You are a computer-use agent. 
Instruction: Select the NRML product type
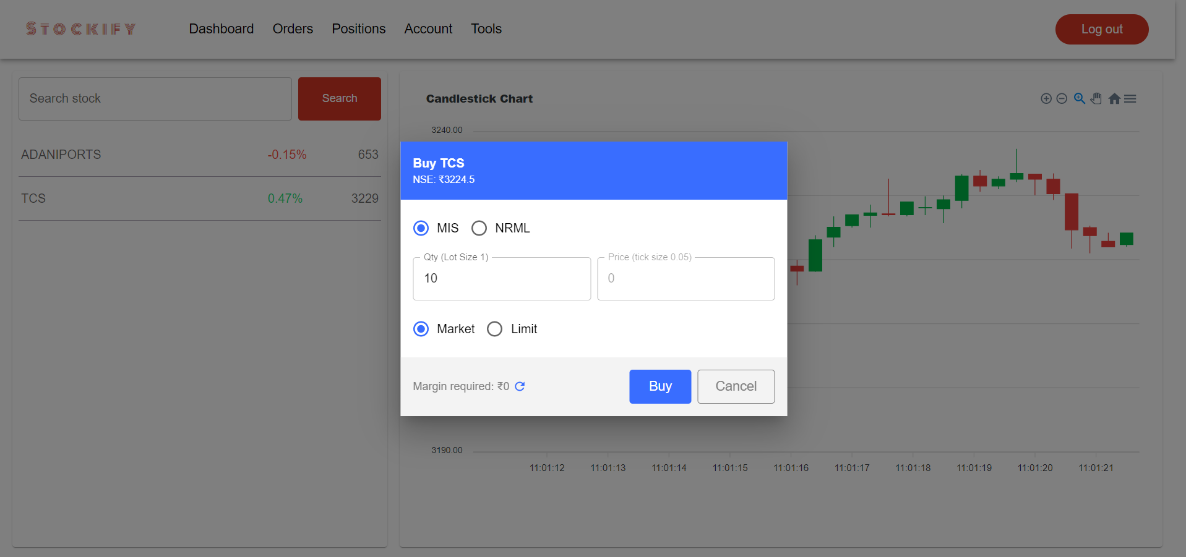coord(479,228)
